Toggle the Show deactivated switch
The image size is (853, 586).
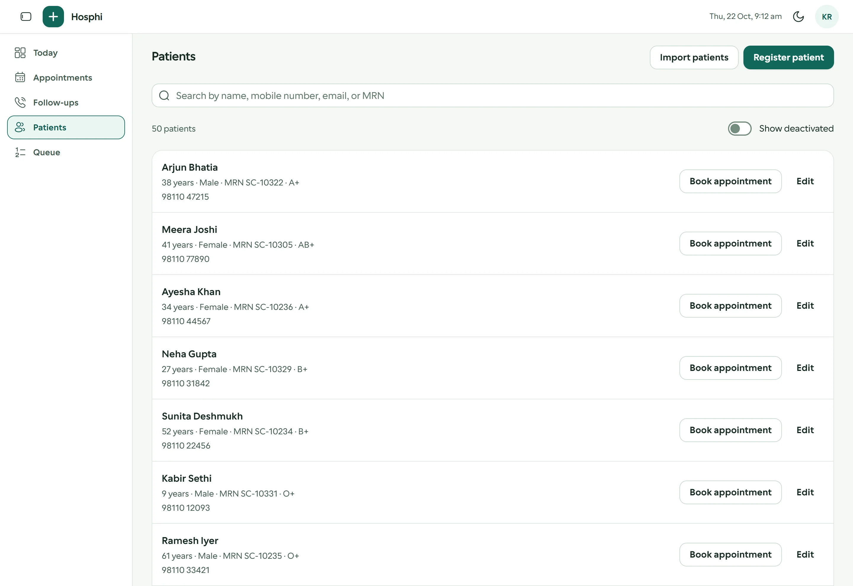739,129
